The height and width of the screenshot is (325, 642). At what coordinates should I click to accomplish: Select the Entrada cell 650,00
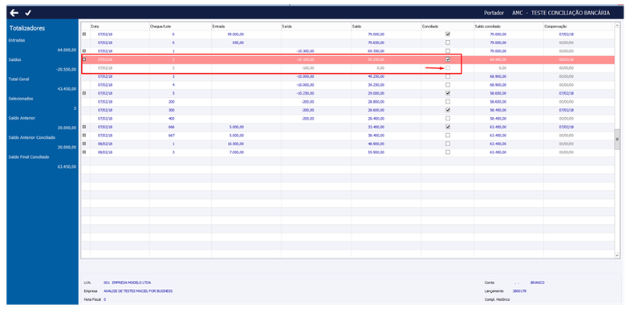tap(238, 43)
